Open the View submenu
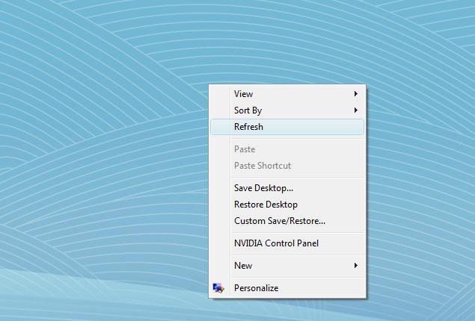475x321 pixels. point(287,94)
